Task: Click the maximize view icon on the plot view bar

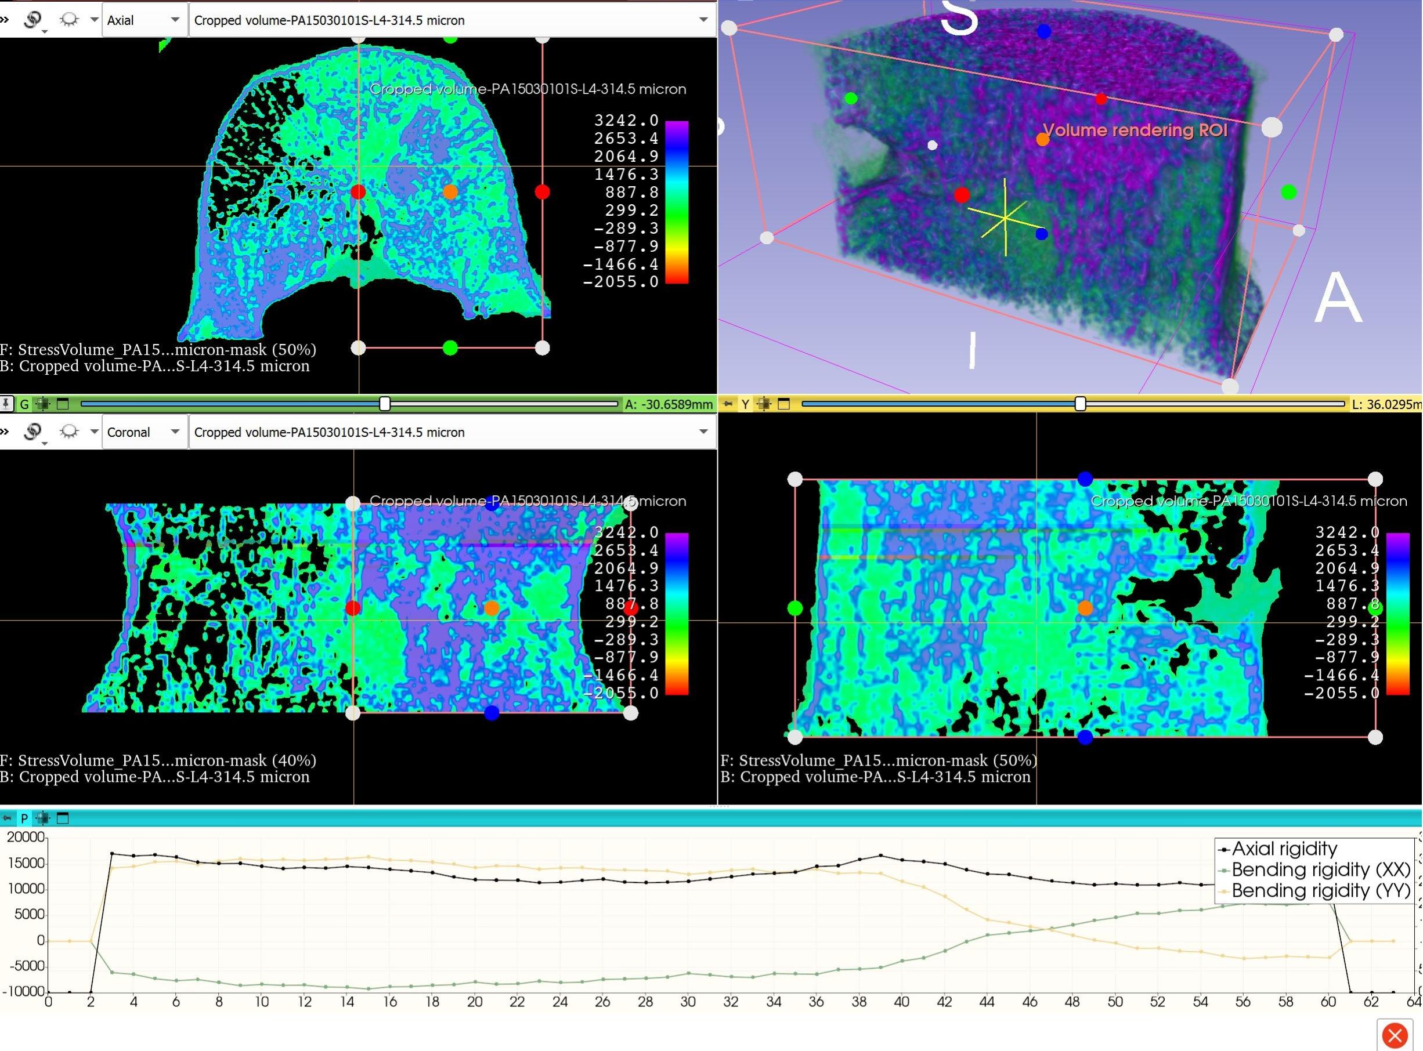Action: [62, 818]
